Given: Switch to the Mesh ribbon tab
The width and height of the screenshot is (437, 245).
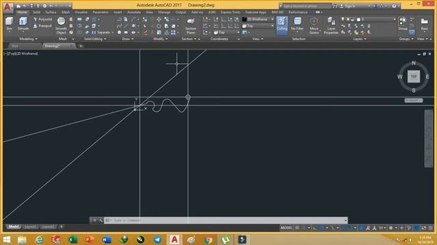Looking at the screenshot, I should point(66,12).
